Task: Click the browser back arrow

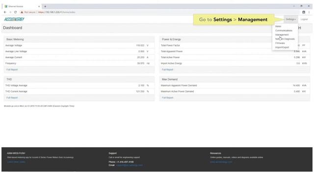Action: [5, 12]
